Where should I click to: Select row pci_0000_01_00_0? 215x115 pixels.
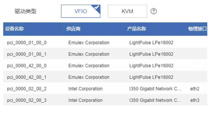point(27,43)
